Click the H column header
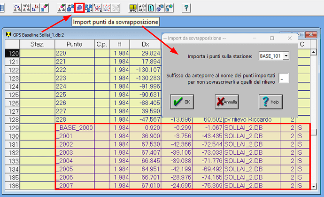Viewport: 324px width, 197px height. 120,44
